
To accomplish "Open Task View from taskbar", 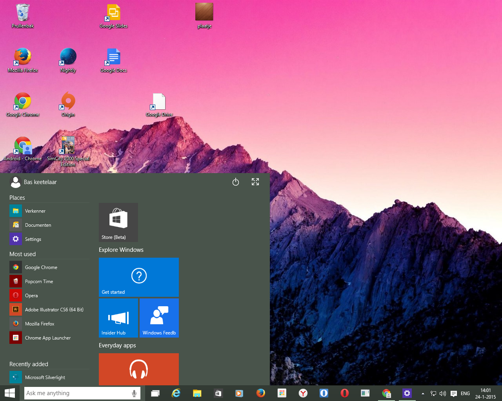I will [x=155, y=393].
